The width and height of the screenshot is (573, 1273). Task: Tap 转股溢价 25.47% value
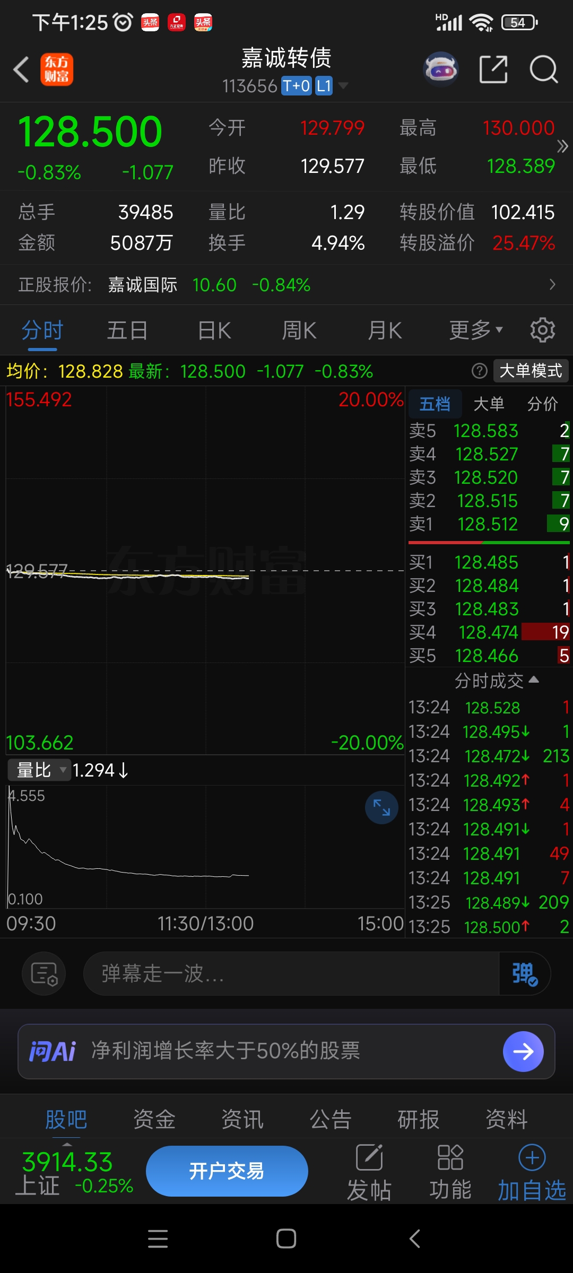click(x=524, y=243)
